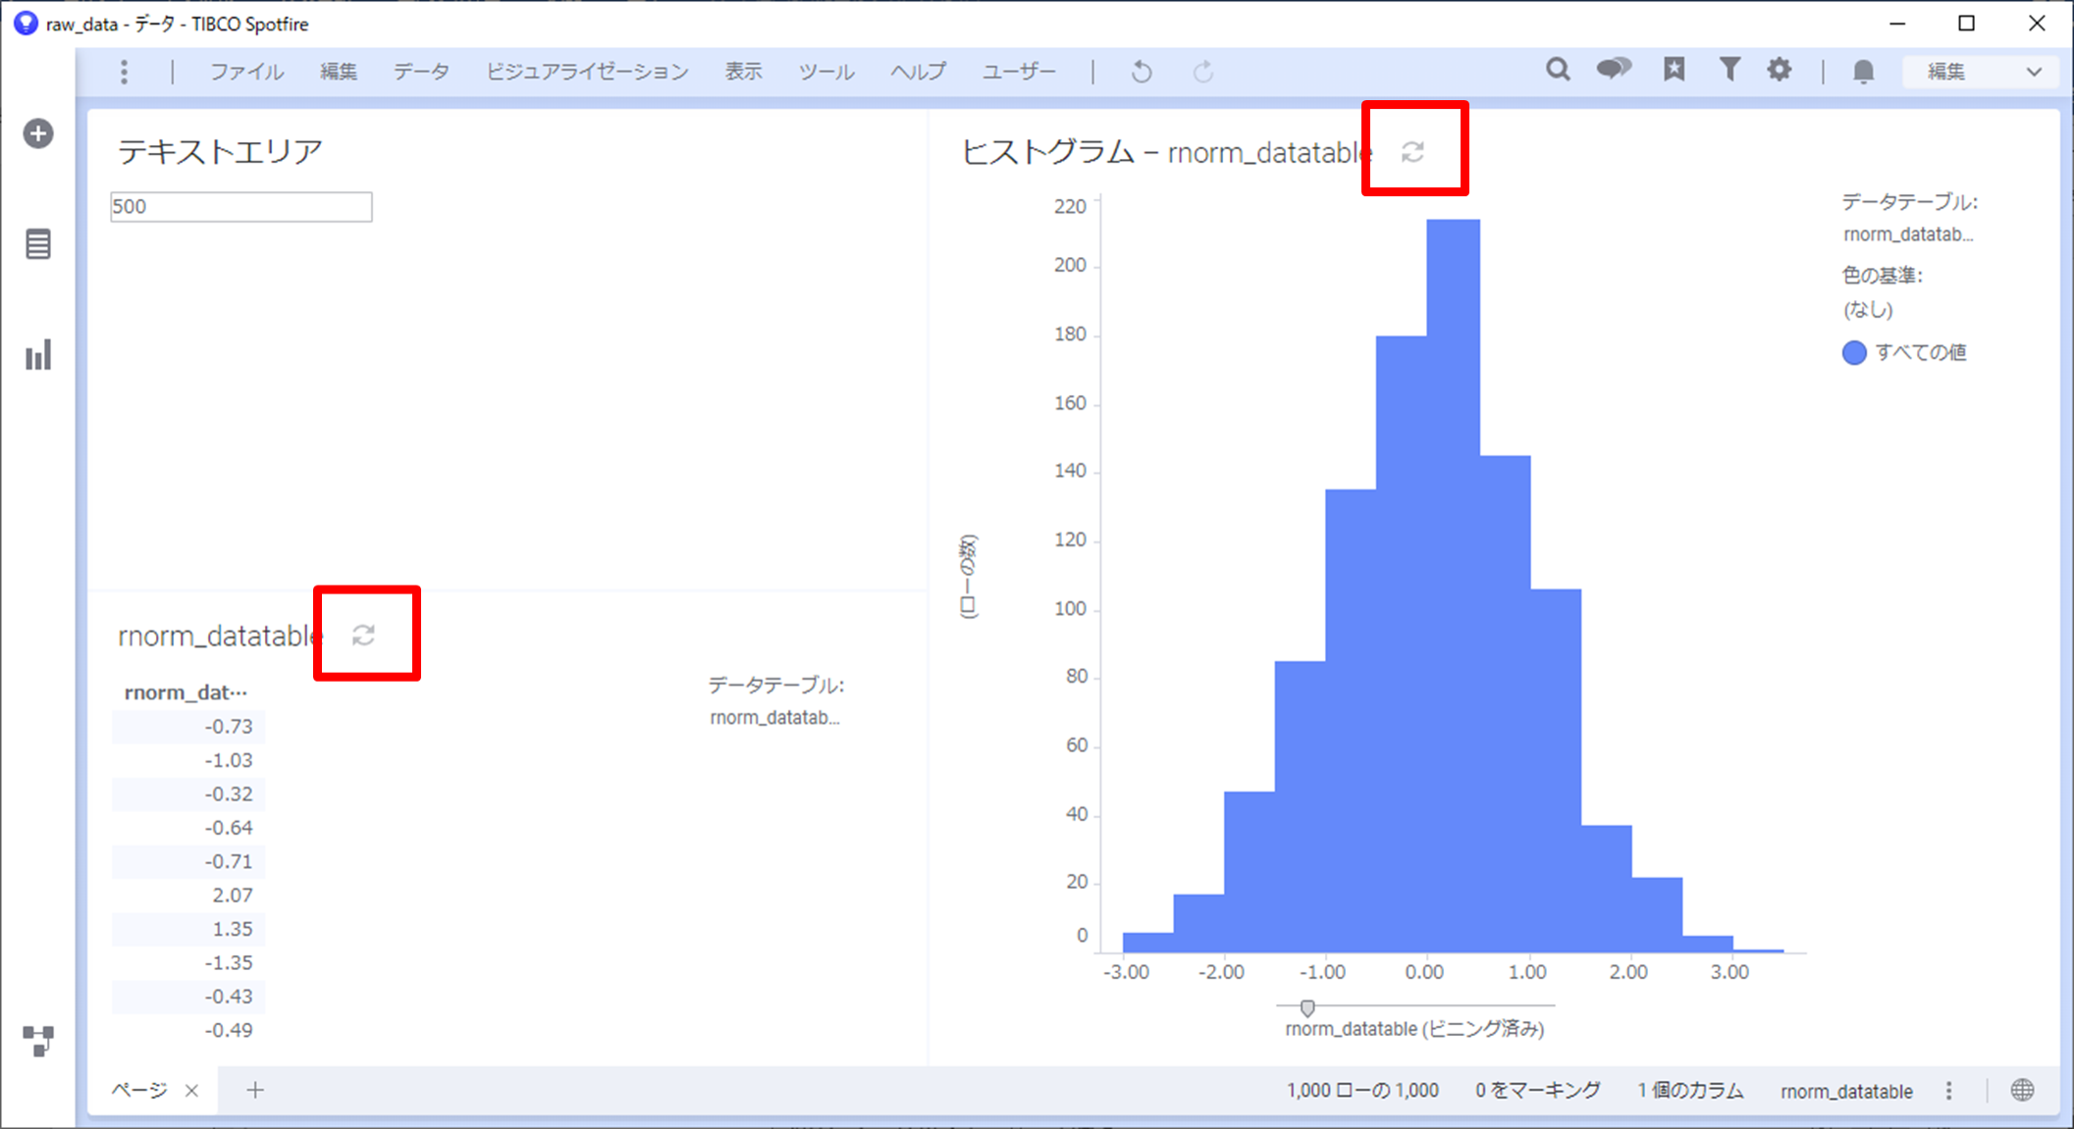The image size is (2074, 1129).
Task: Click the text area input field showing 500
Action: point(241,207)
